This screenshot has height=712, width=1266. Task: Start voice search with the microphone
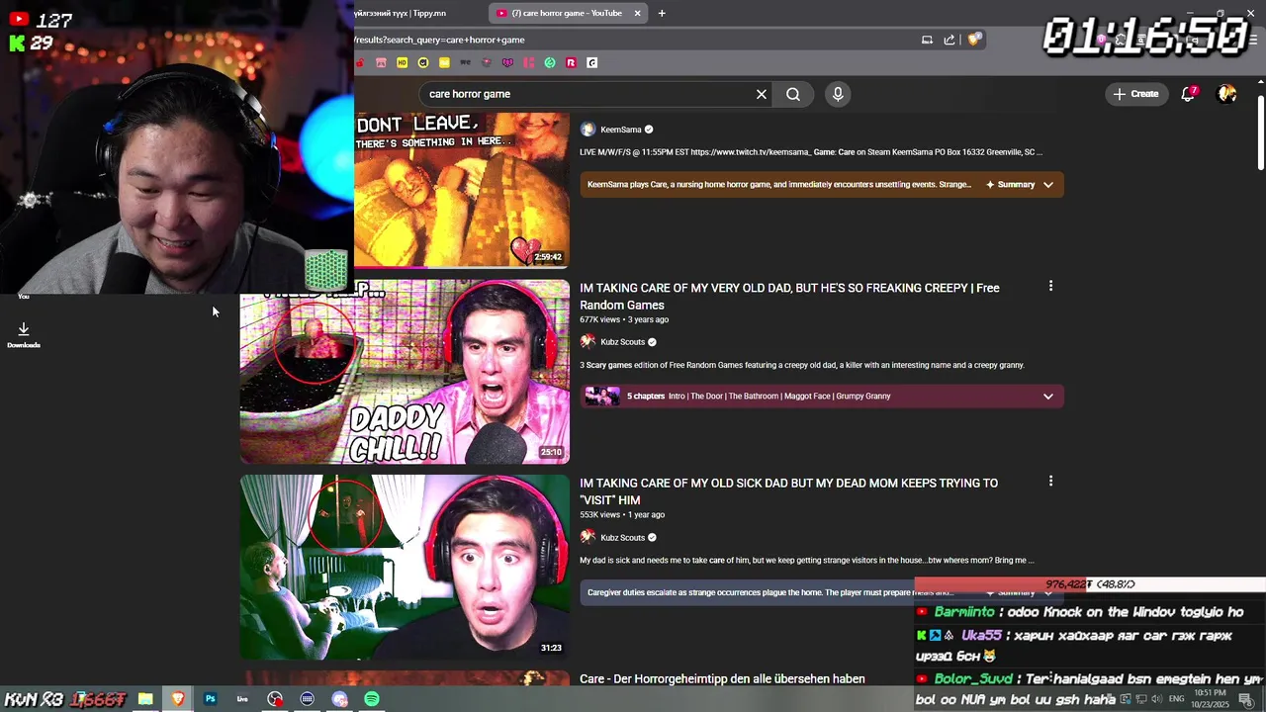click(x=838, y=94)
